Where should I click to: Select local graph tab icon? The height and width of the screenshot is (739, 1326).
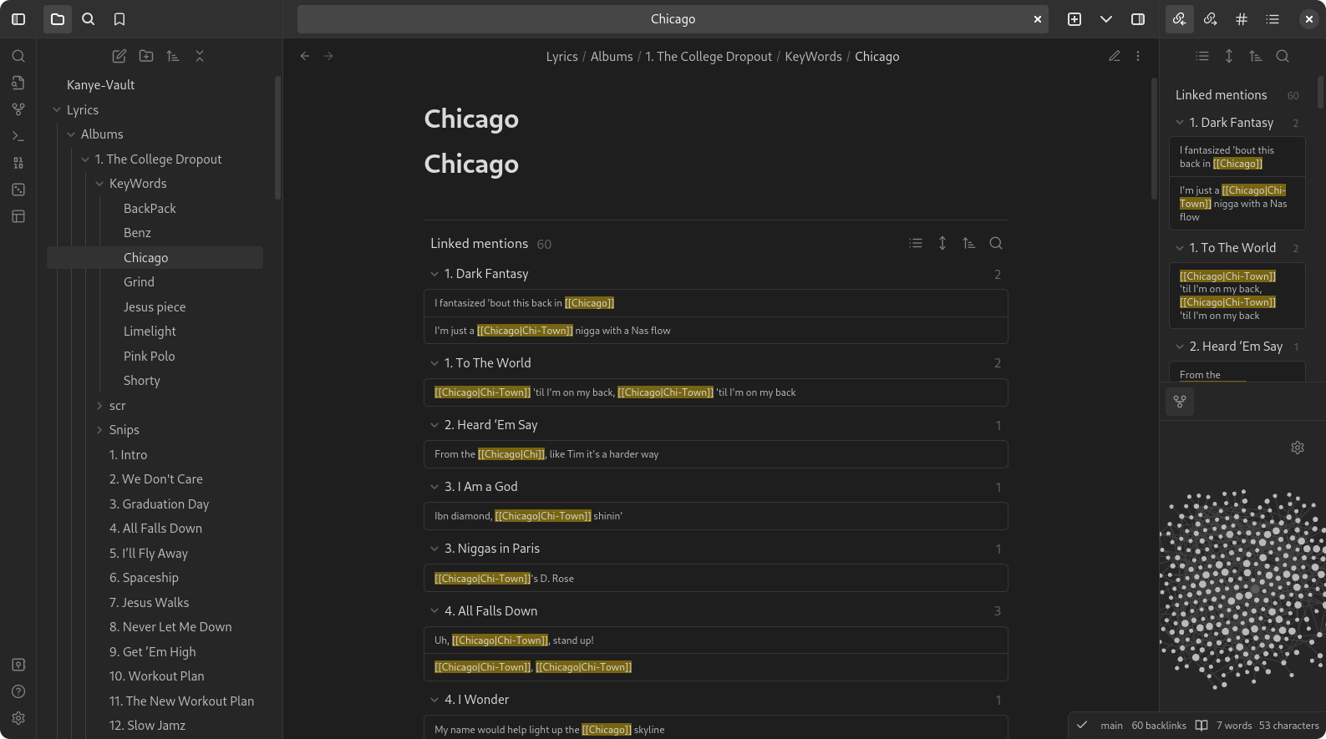1180,402
